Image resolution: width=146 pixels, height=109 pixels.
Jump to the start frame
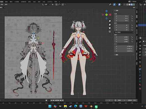(x=51, y=100)
